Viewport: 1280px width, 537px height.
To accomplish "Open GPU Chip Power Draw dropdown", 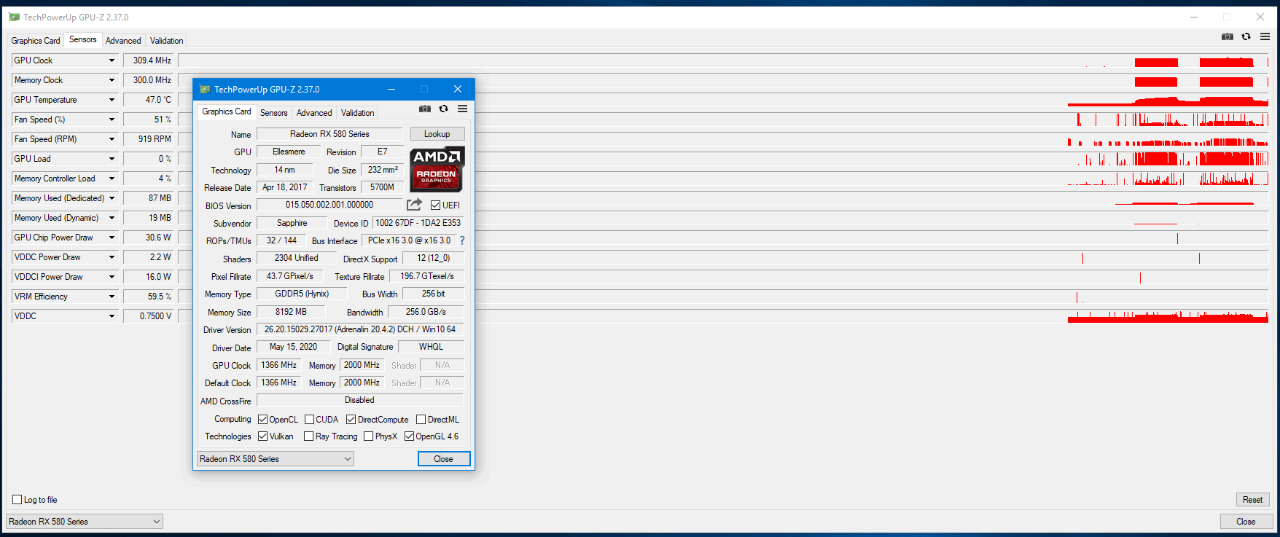I will tap(112, 238).
